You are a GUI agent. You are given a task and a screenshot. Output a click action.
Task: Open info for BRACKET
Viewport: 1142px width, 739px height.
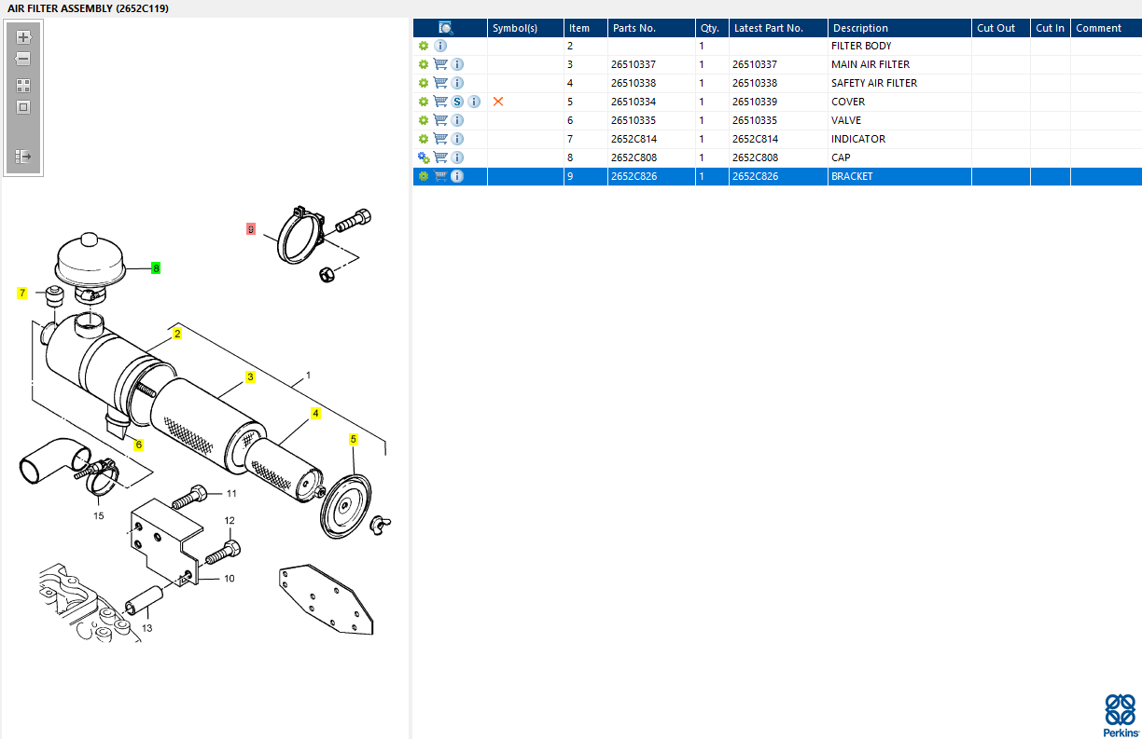coord(457,176)
